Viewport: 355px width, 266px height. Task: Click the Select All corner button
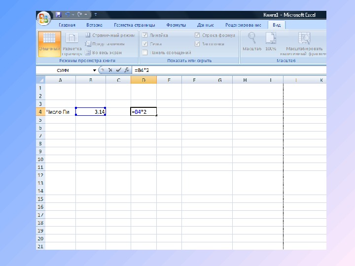coord(41,80)
